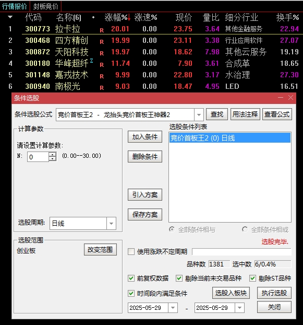
Task: Close the 条件选股 dialog with X
Action: [x=290, y=97]
